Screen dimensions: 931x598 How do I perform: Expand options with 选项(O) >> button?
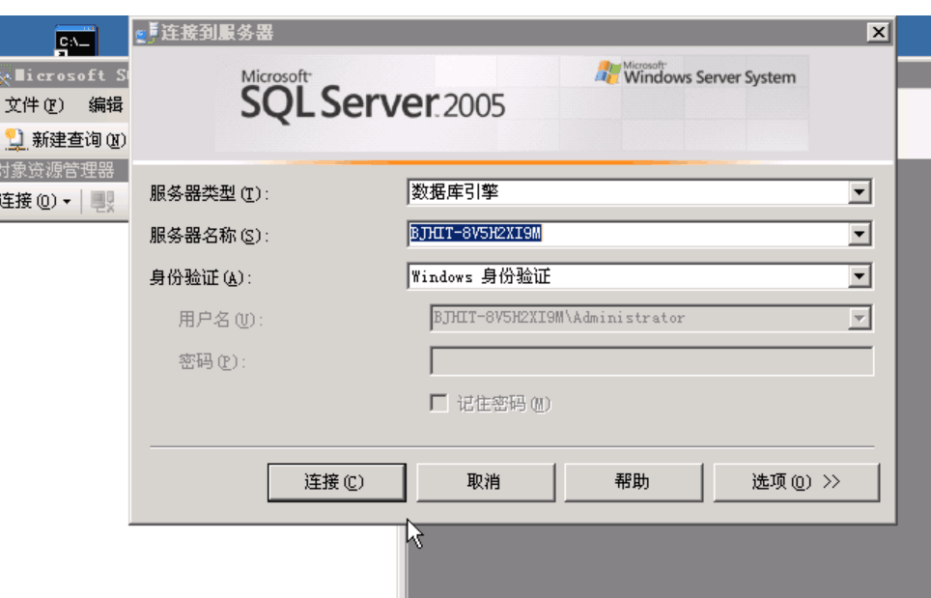click(796, 482)
